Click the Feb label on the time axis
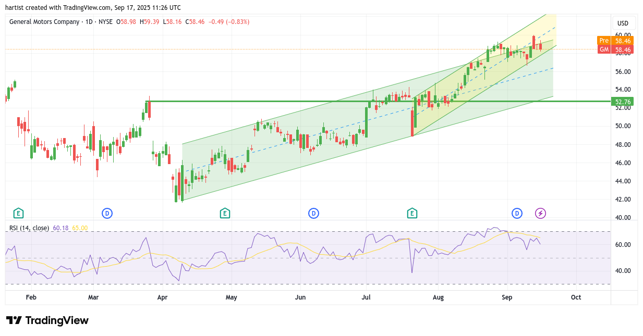The width and height of the screenshot is (643, 336). (31, 297)
